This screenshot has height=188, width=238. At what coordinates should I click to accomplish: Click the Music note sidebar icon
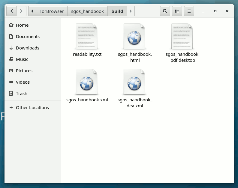point(11,59)
